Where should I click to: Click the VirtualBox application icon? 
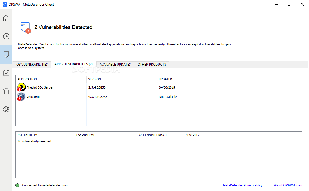click(21, 96)
